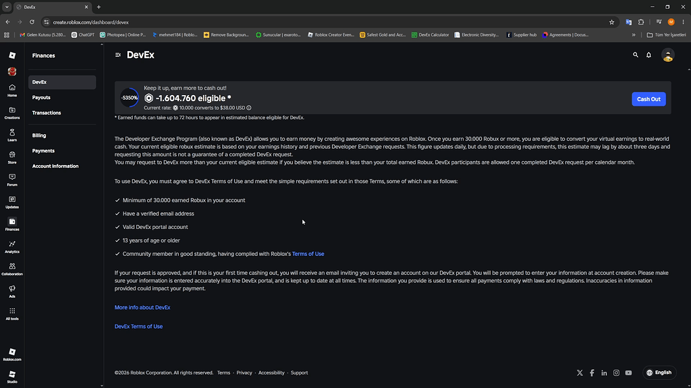Screen dimensions: 691x388
Task: Open the notifications bell
Action: coord(648,55)
